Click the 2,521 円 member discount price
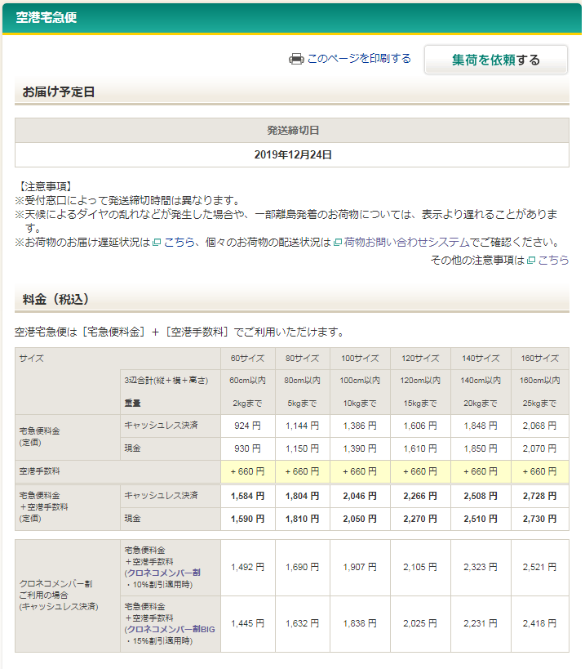Image resolution: width=585 pixels, height=669 pixels. tap(540, 567)
